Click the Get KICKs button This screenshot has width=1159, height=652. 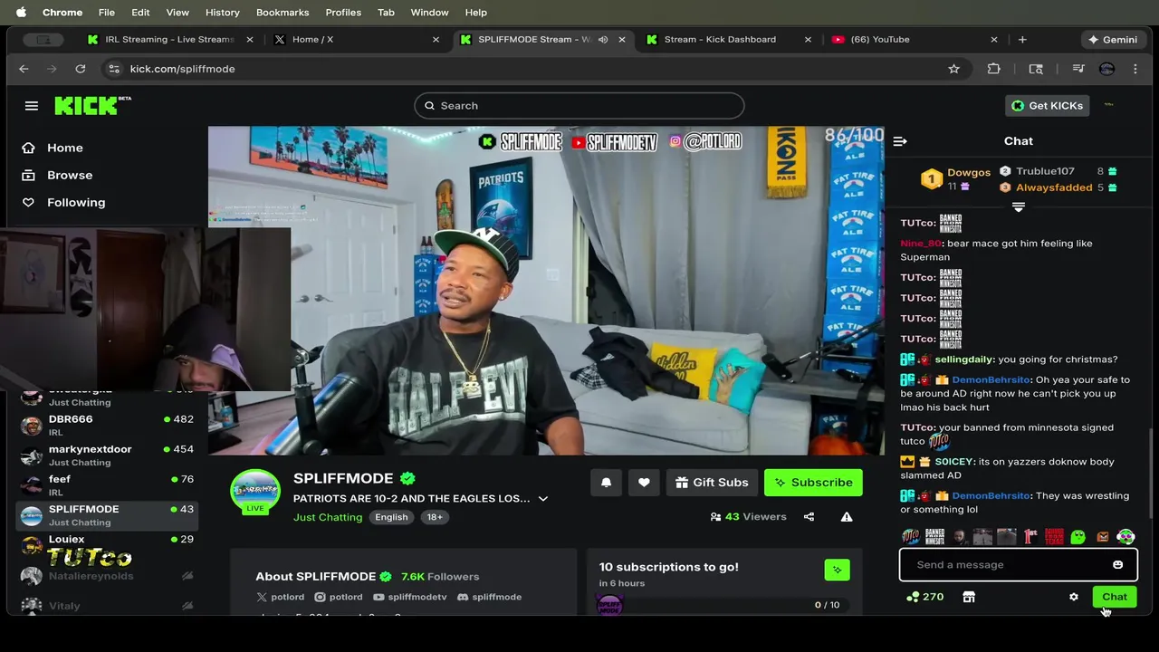1047,106
